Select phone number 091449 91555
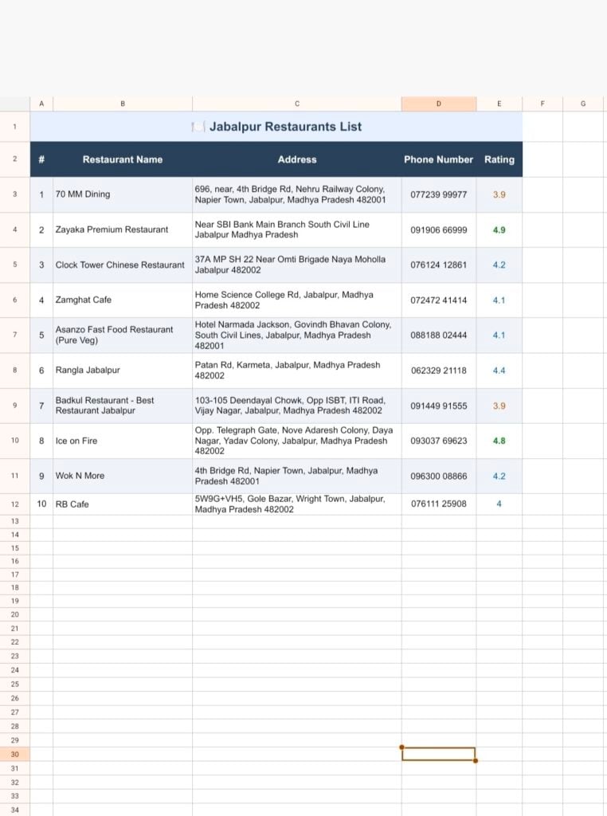The width and height of the screenshot is (607, 816). click(438, 406)
